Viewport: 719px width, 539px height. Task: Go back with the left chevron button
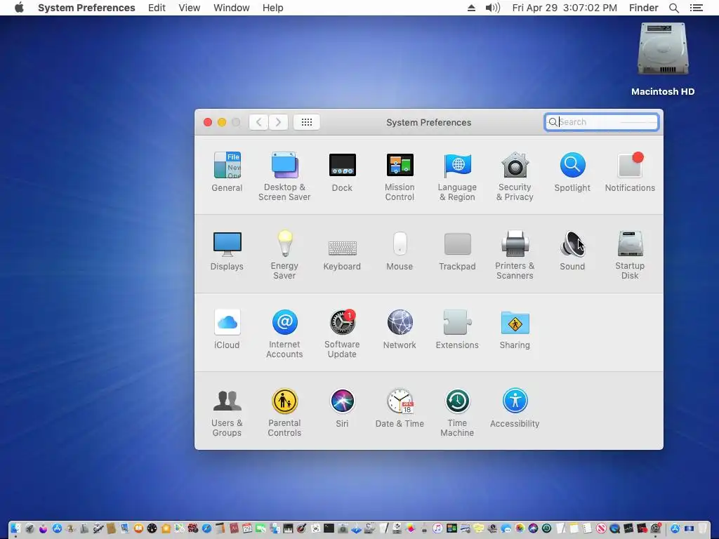pos(258,122)
